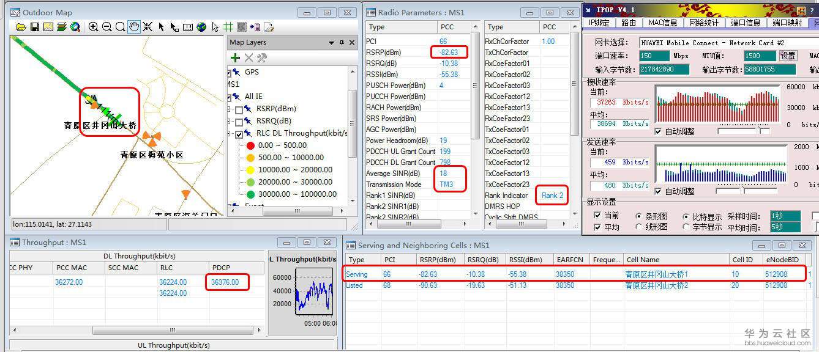Open layer settings hammer-wrench icon

[262, 57]
